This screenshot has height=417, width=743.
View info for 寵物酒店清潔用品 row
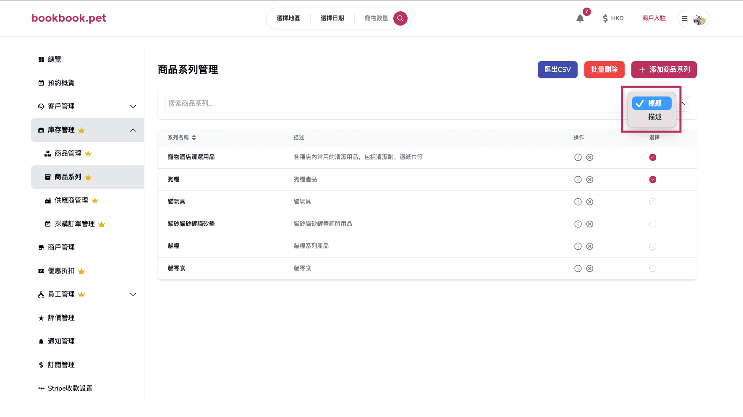[x=578, y=157]
